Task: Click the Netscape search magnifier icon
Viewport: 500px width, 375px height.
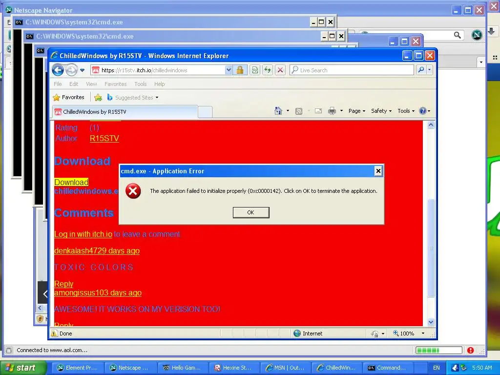Action: [457, 35]
